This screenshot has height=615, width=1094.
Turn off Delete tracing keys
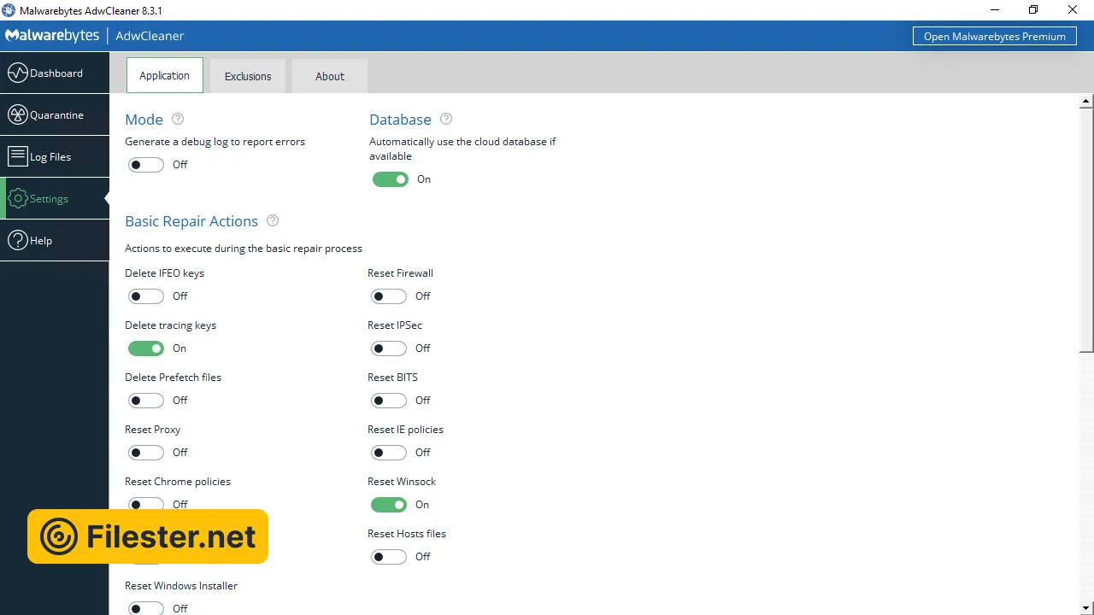[x=146, y=348]
